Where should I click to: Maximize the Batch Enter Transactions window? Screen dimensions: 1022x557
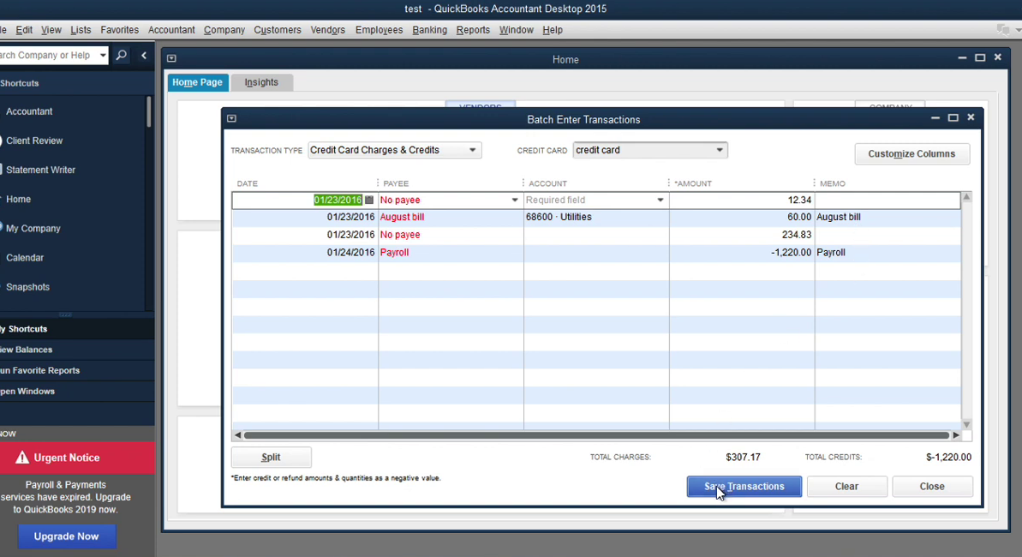953,117
